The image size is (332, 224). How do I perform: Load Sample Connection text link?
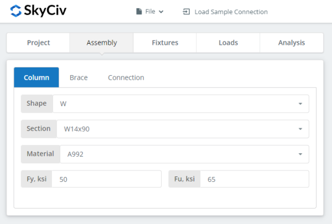click(x=231, y=12)
